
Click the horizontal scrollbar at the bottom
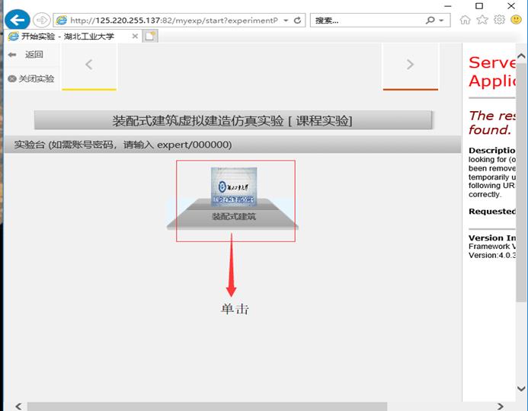(206, 406)
